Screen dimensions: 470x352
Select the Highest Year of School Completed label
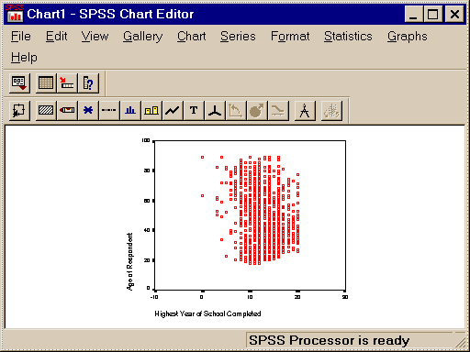coord(207,313)
